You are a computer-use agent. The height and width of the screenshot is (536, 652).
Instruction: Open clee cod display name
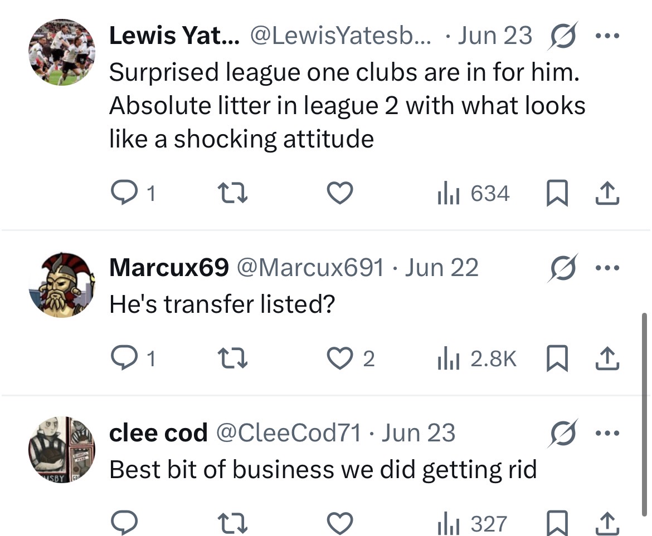pyautogui.click(x=158, y=433)
